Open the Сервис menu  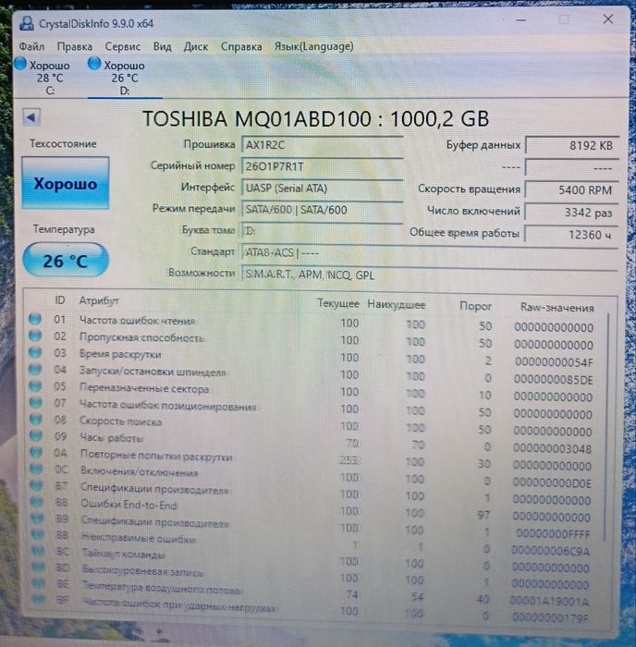point(123,46)
